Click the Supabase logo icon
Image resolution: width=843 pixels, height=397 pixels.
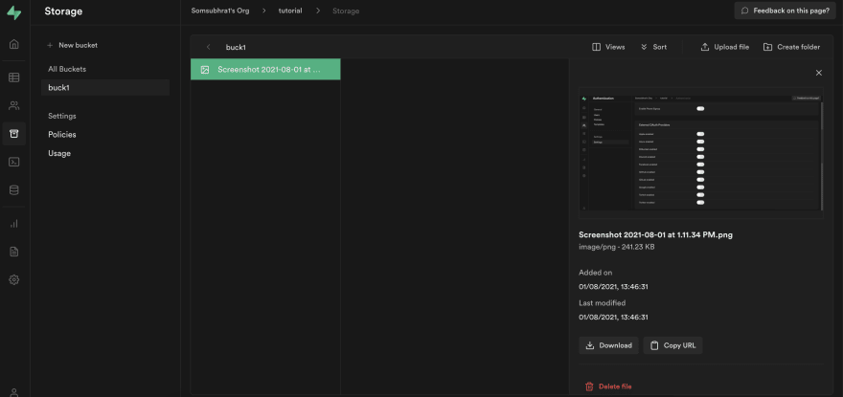coord(14,12)
